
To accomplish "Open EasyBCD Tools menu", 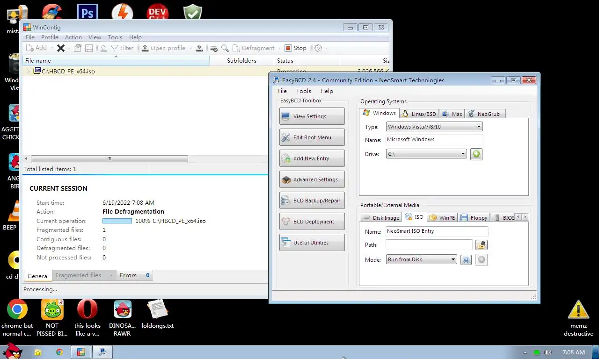I will point(303,91).
